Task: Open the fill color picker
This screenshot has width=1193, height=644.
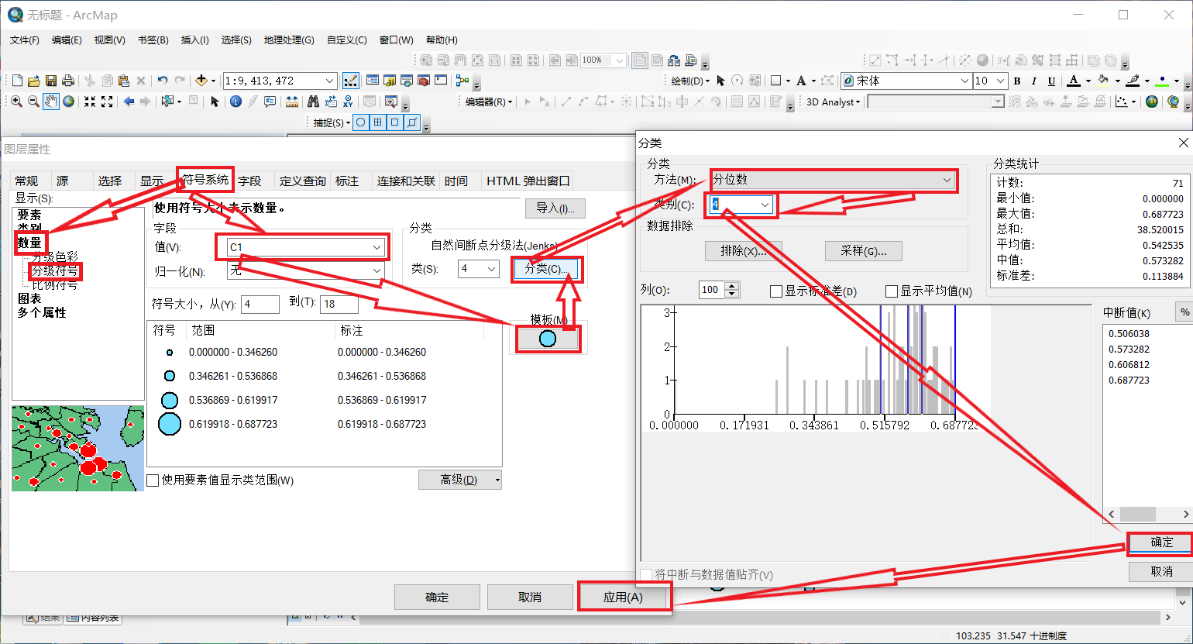Action: click(x=1103, y=81)
